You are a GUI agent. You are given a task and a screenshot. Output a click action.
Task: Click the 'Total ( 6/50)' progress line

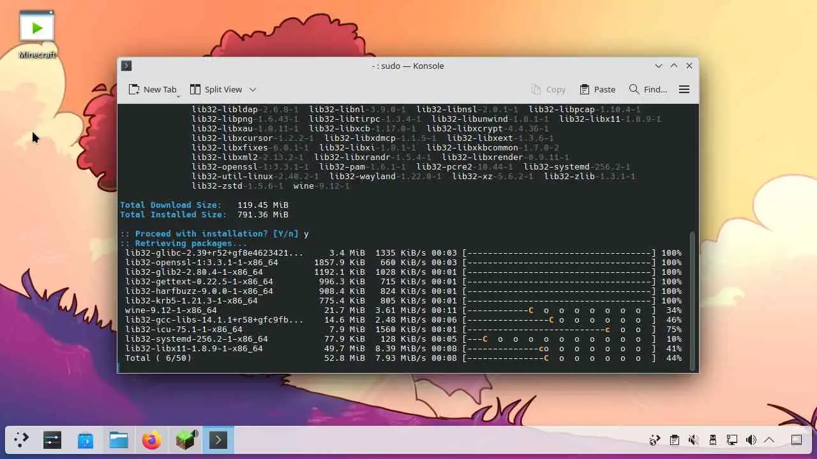coord(403,358)
